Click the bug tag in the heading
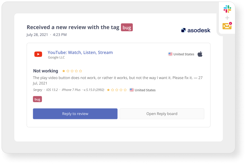This screenshot has height=164, width=246. (127, 27)
